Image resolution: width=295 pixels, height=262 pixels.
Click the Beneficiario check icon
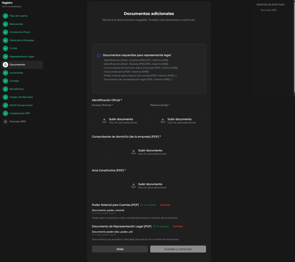tap(5, 89)
